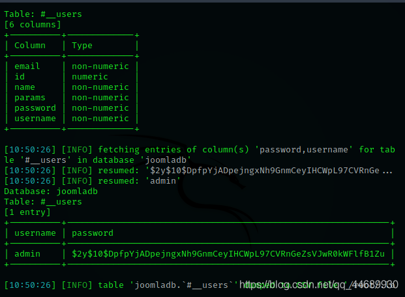Image resolution: width=405 pixels, height=297 pixels.
Task: Click the 'password' header in results table
Action: point(93,233)
